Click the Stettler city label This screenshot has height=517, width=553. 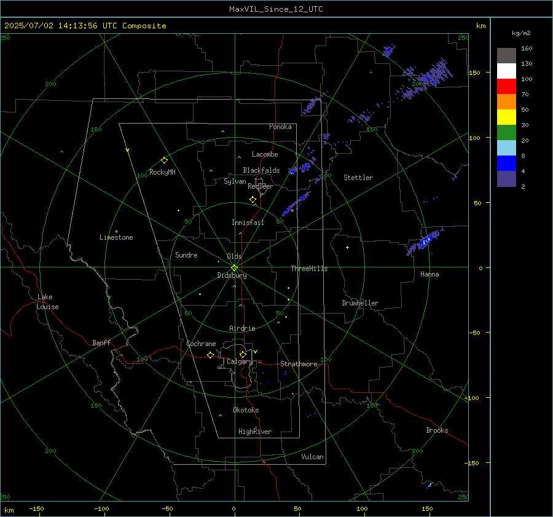358,178
